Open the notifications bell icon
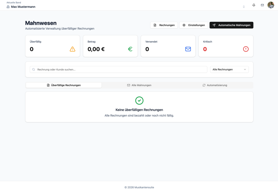 click(x=254, y=5)
